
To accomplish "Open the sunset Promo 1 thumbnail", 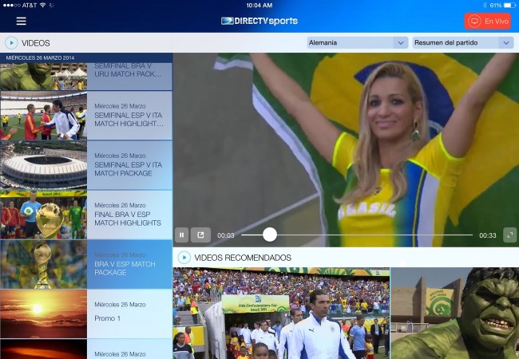I will pos(43,314).
